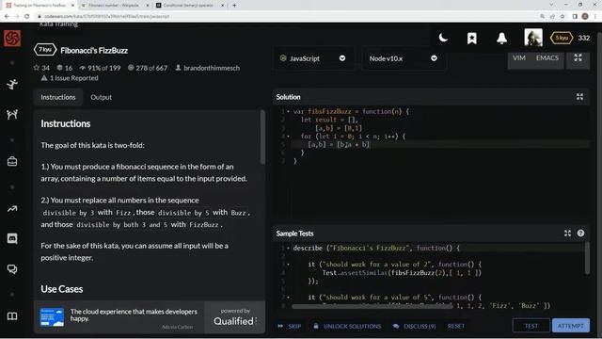Image resolution: width=602 pixels, height=339 pixels.
Task: Click the Carbon ad thumbnail image
Action: (x=52, y=317)
